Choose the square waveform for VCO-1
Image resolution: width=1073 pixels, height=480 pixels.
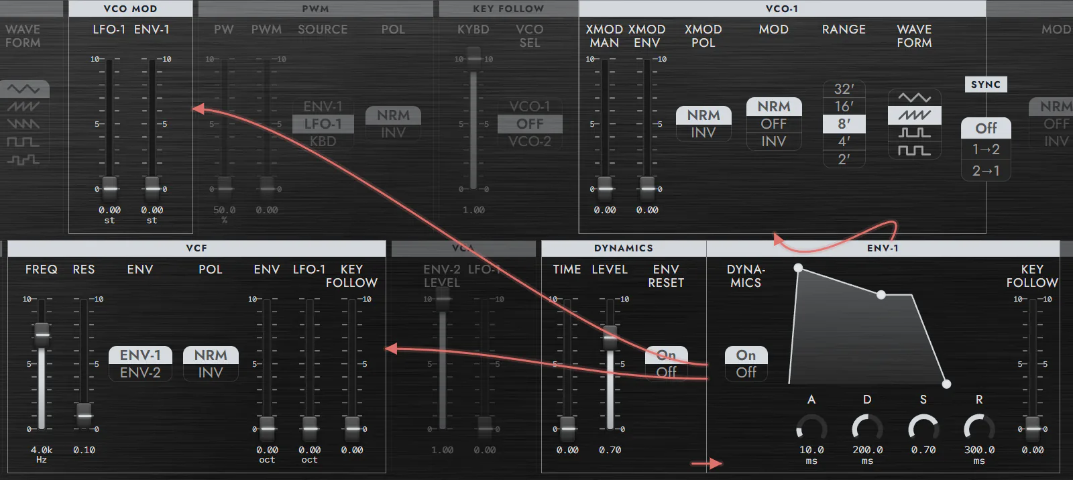pos(914,150)
